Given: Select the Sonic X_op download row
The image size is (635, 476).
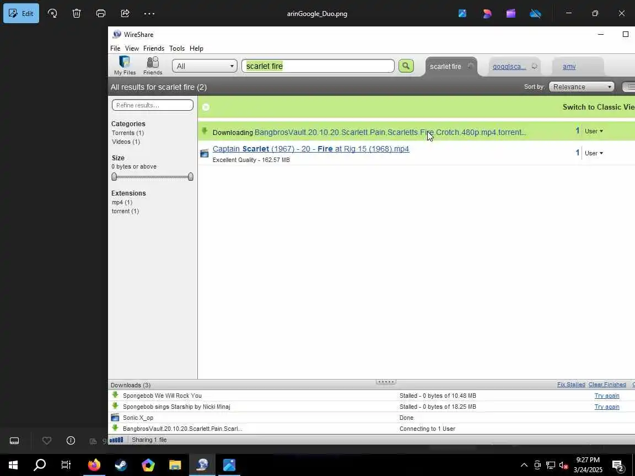Looking at the screenshot, I should (372, 418).
